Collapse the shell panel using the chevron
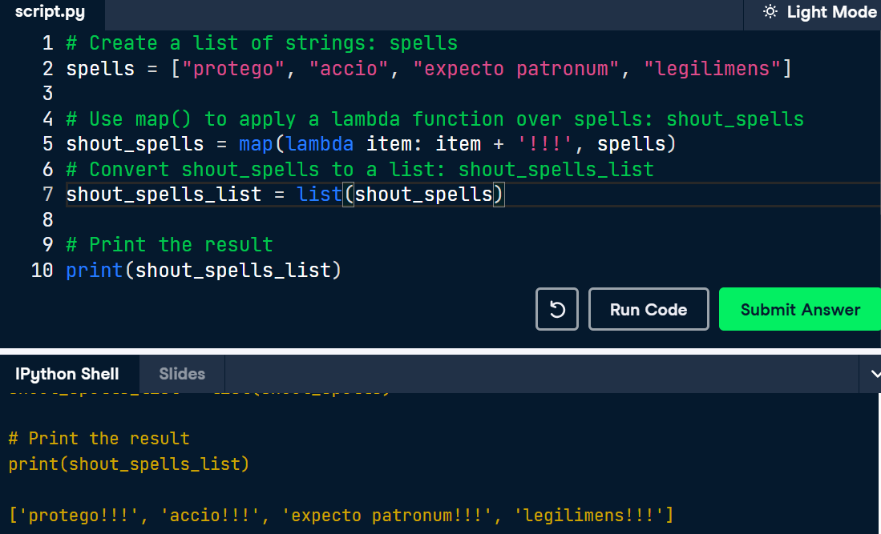 point(874,374)
